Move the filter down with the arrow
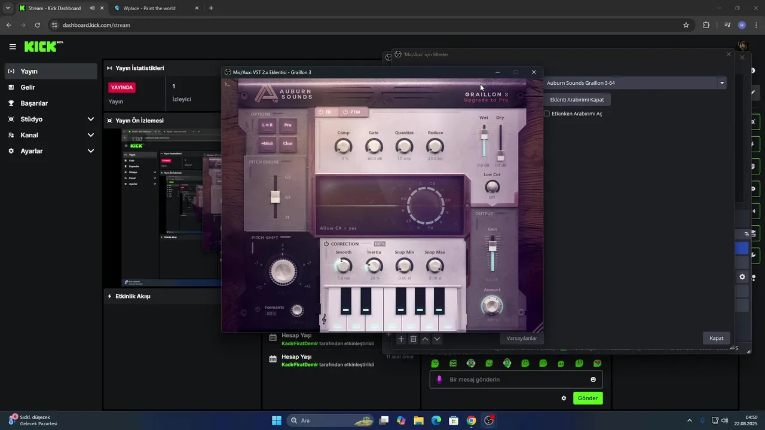 437,339
